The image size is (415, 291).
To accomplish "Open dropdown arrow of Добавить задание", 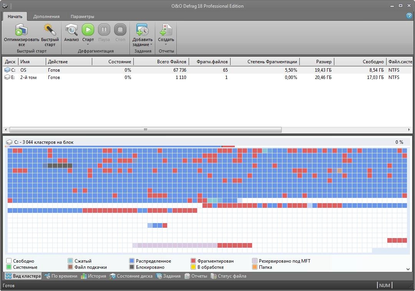I will (x=151, y=44).
